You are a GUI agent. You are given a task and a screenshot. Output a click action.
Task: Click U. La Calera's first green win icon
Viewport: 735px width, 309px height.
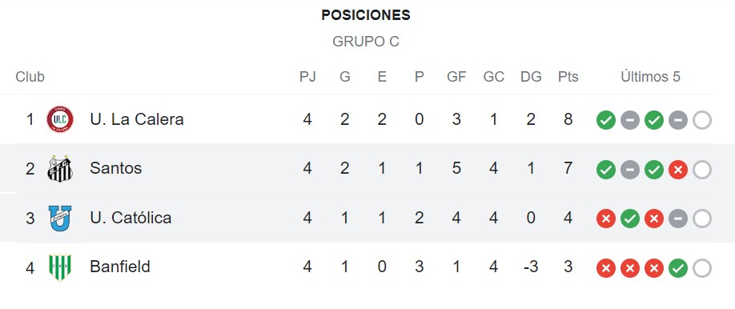point(605,120)
